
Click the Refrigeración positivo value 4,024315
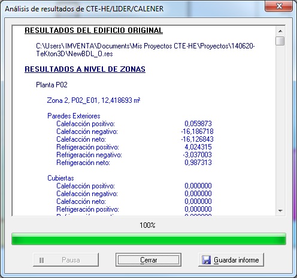click(x=198, y=147)
